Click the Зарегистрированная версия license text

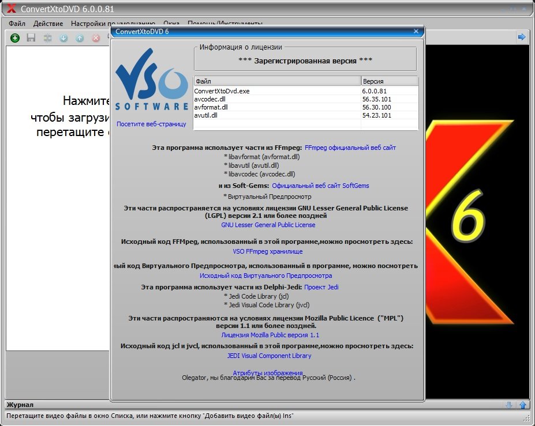pos(305,61)
